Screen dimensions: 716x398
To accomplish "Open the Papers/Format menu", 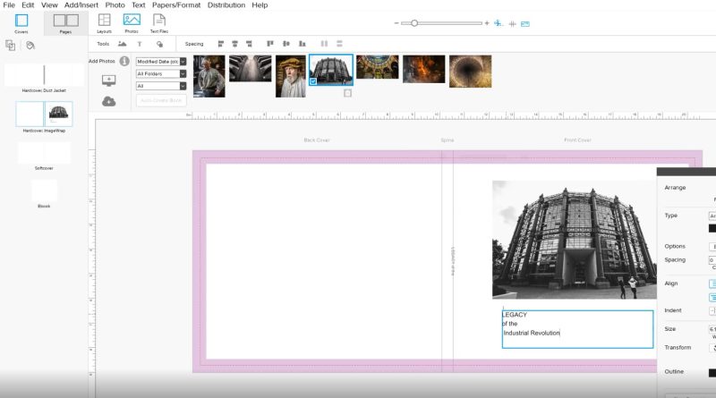I will [x=175, y=5].
